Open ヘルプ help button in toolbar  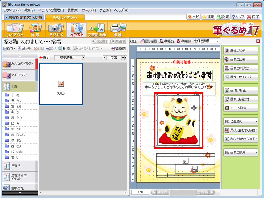(238, 17)
